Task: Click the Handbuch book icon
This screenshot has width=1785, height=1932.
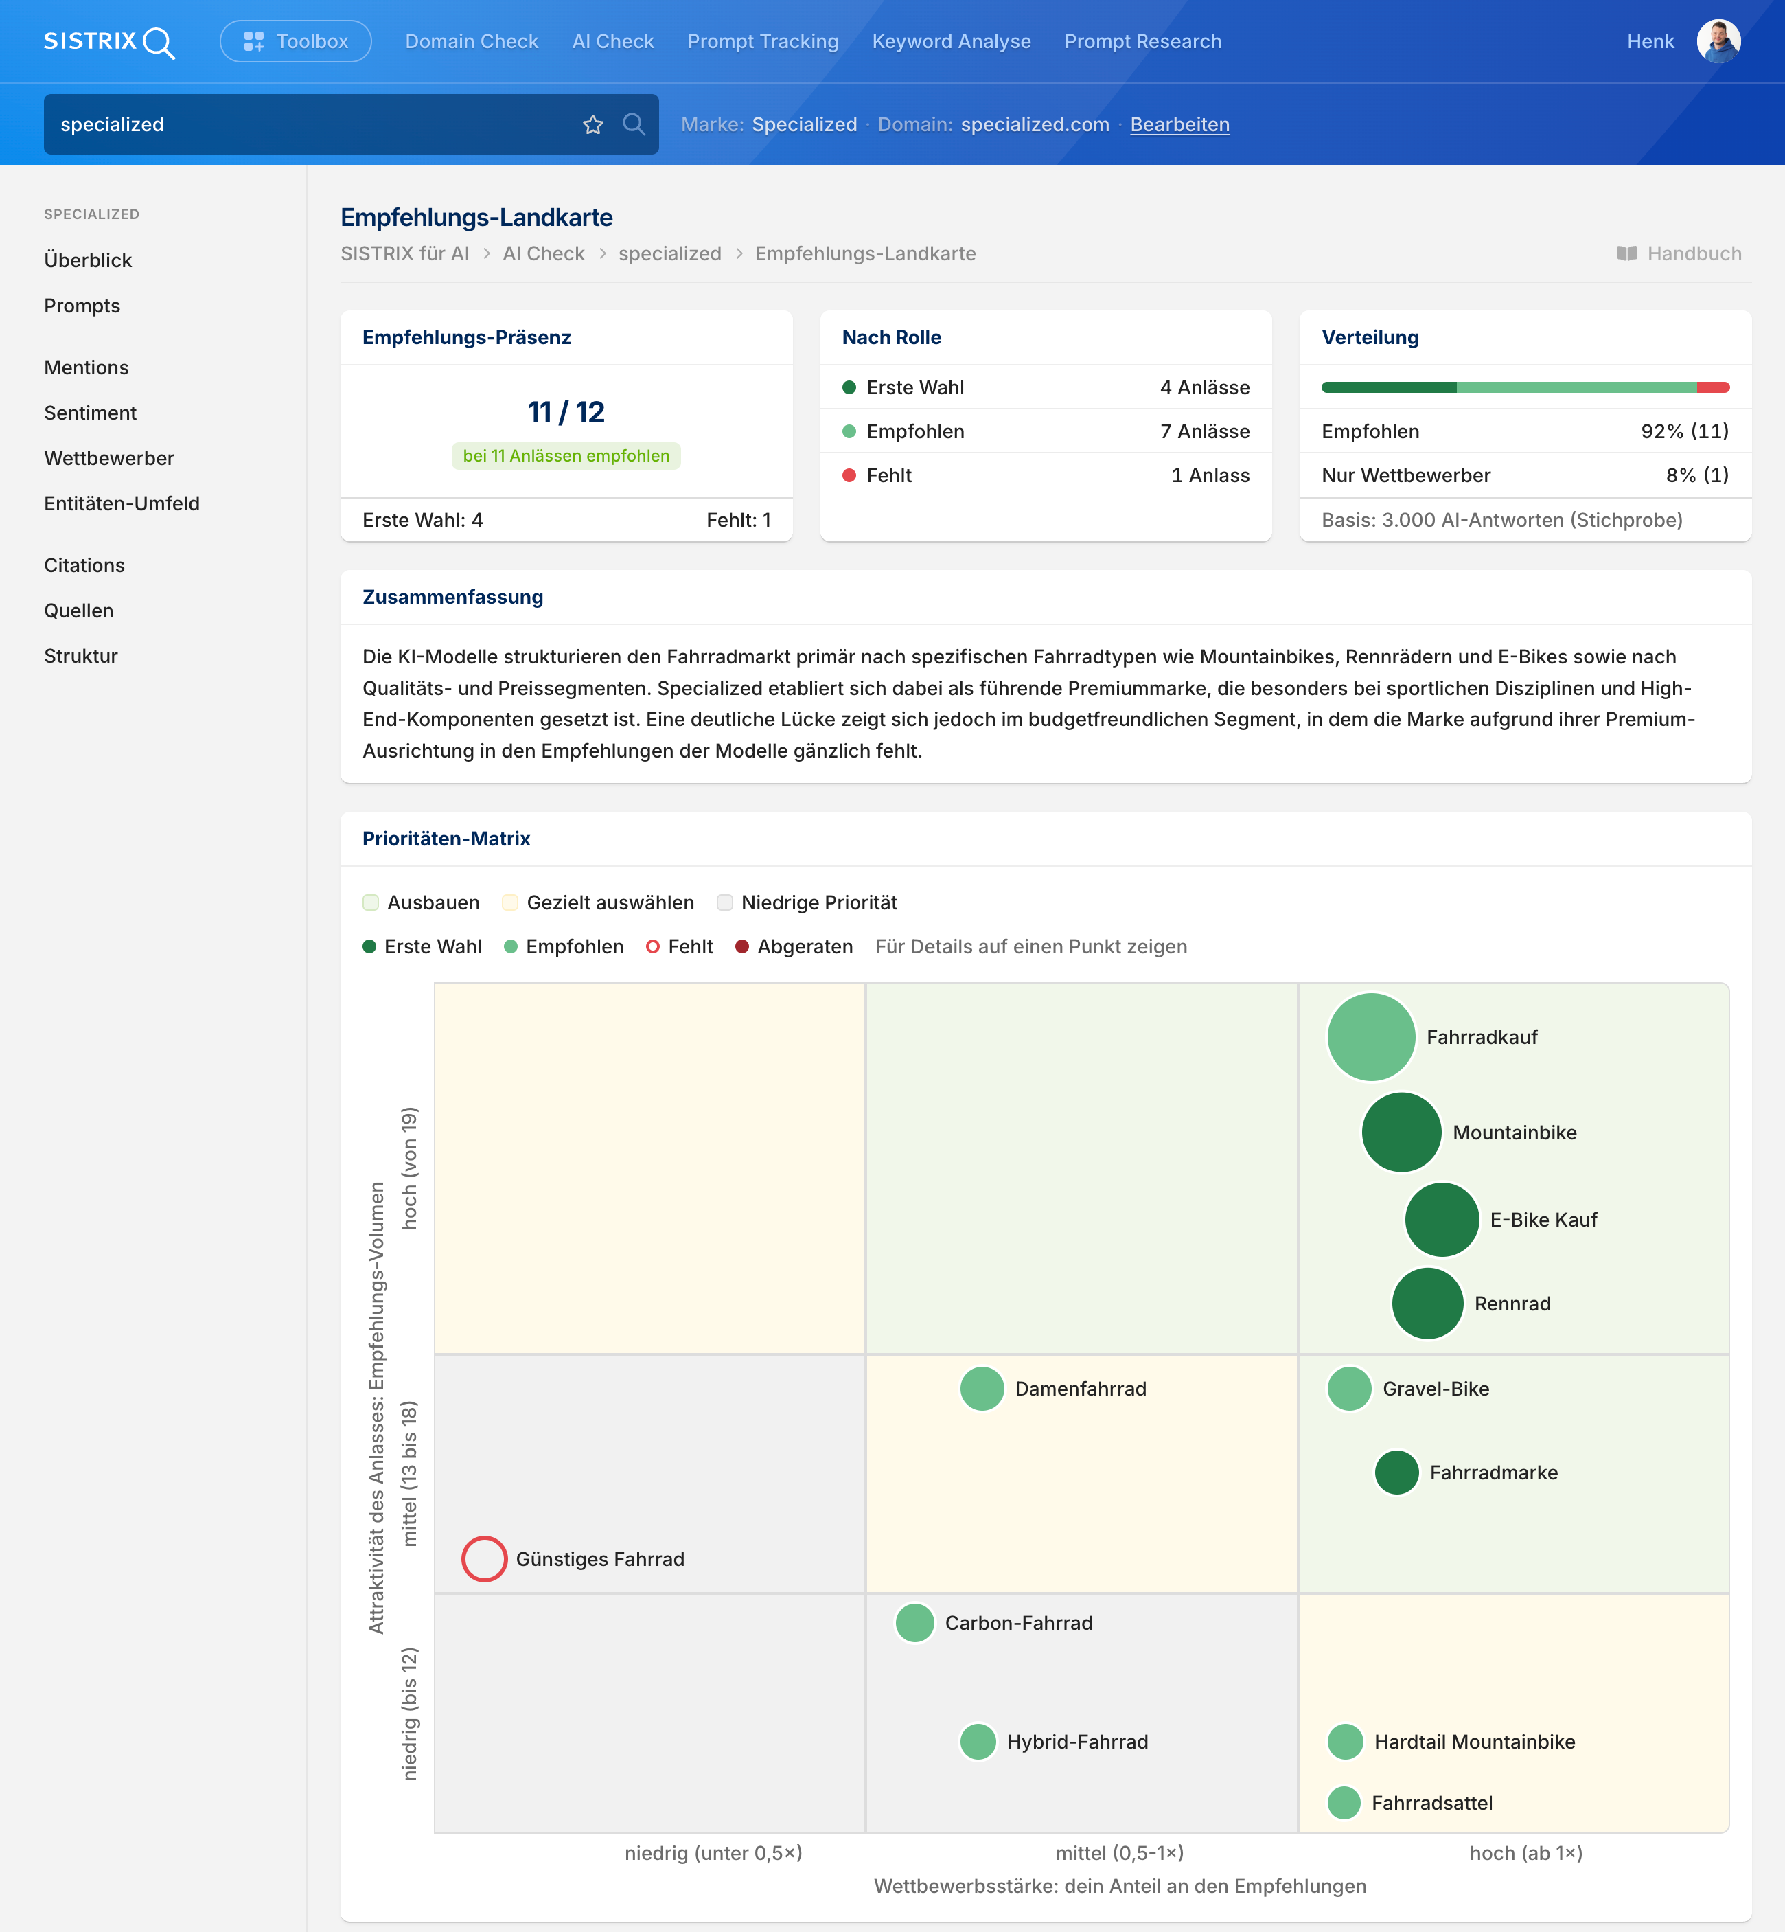Action: [x=1626, y=253]
